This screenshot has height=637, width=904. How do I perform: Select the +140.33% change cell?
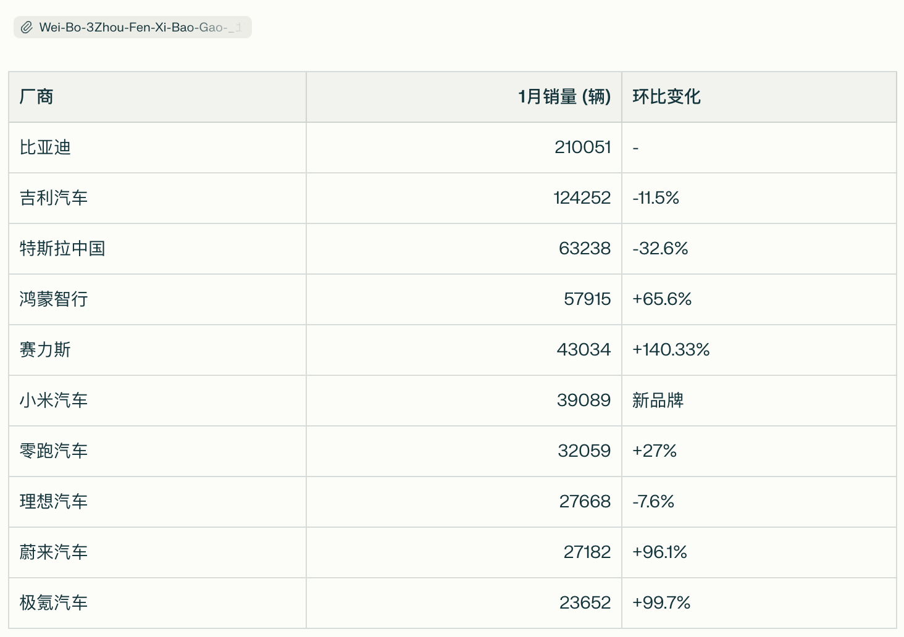point(671,350)
